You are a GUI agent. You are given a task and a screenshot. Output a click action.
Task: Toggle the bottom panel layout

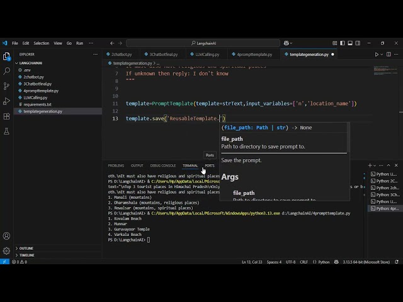tap(350, 43)
